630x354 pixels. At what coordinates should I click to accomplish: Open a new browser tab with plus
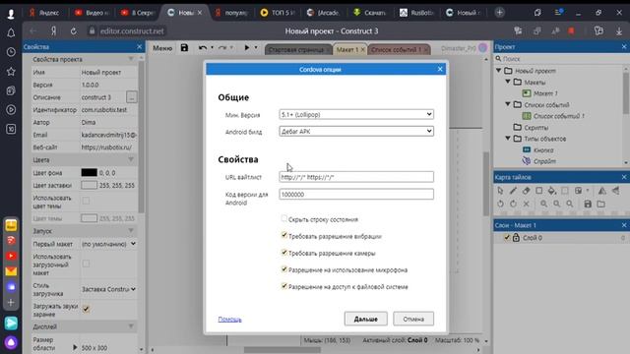(499, 13)
